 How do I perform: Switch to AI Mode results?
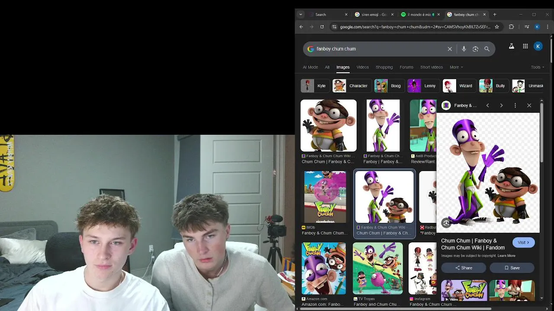310,67
